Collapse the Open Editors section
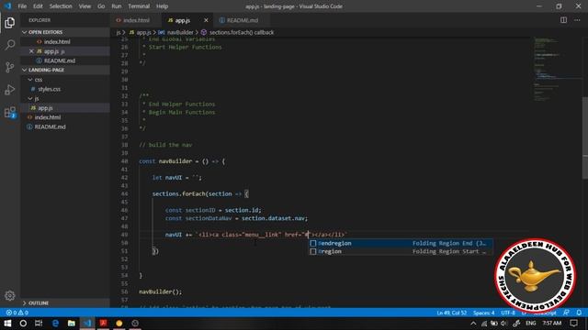Image resolution: width=588 pixels, height=330 pixels. (65, 33)
